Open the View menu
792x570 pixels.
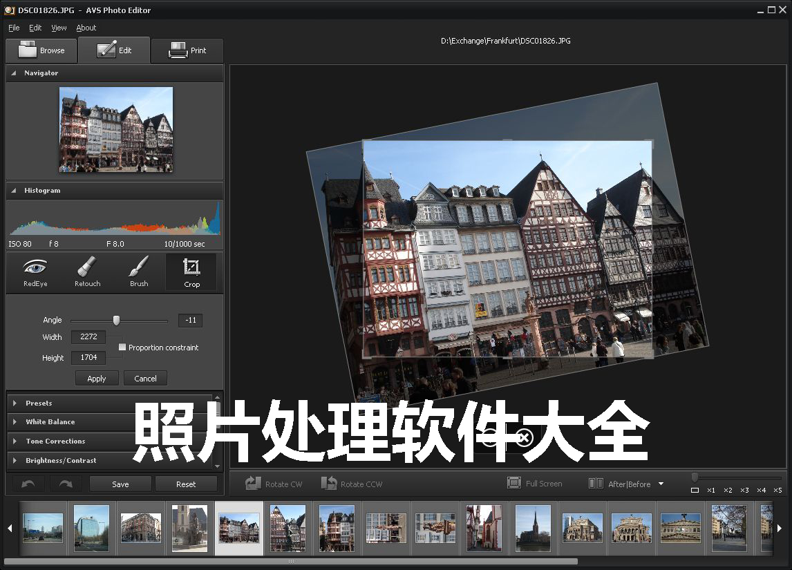coord(59,28)
